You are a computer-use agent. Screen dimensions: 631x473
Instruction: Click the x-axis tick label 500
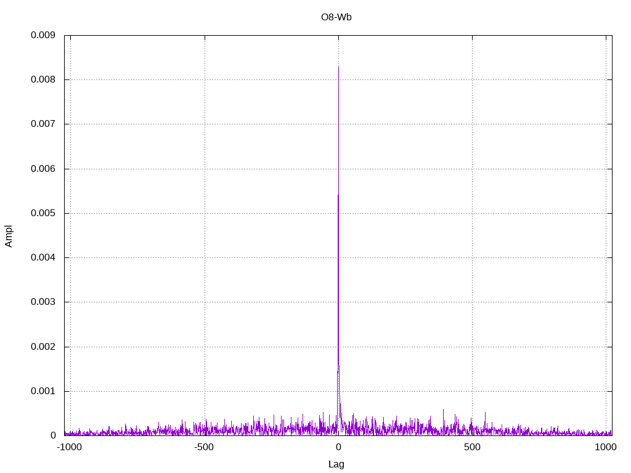(x=472, y=447)
